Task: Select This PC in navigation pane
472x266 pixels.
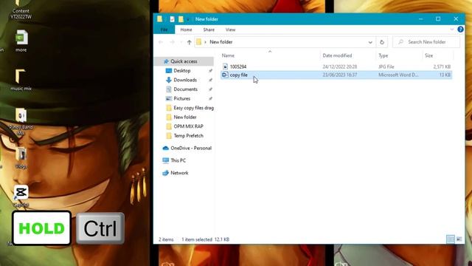Action: pyautogui.click(x=178, y=160)
